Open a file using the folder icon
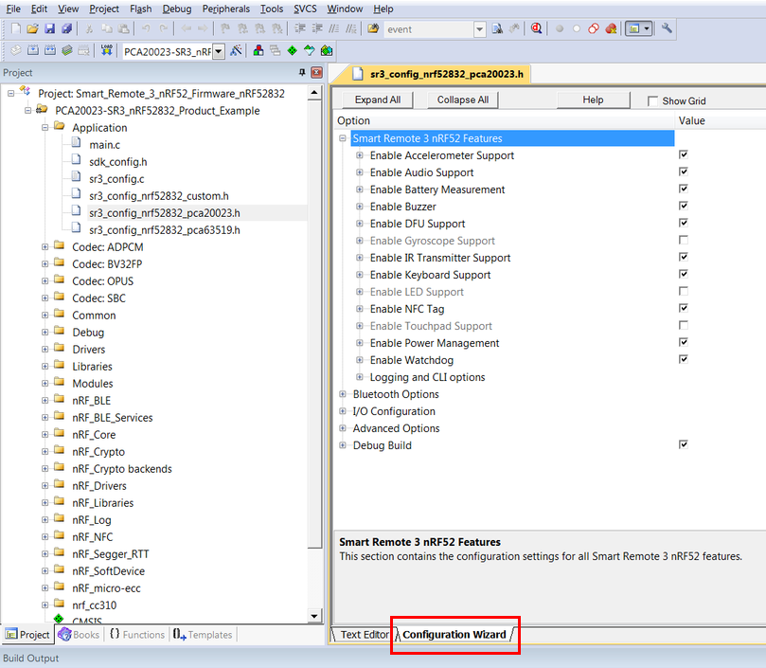 [x=33, y=28]
